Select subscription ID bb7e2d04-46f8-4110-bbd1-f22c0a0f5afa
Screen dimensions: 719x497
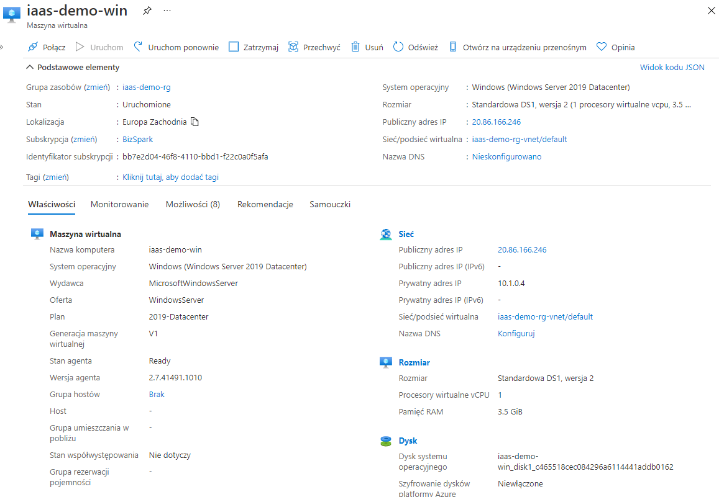click(x=195, y=156)
